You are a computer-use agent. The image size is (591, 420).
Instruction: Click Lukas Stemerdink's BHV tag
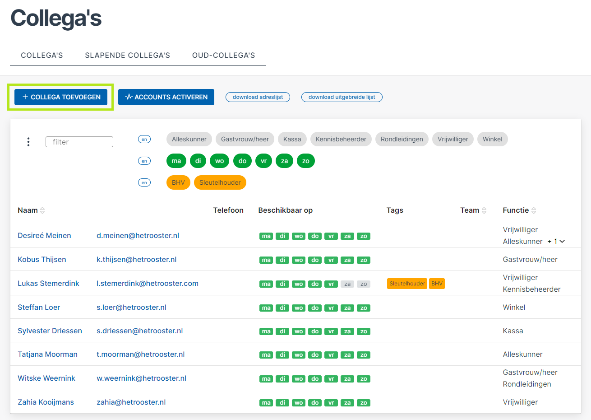(437, 284)
